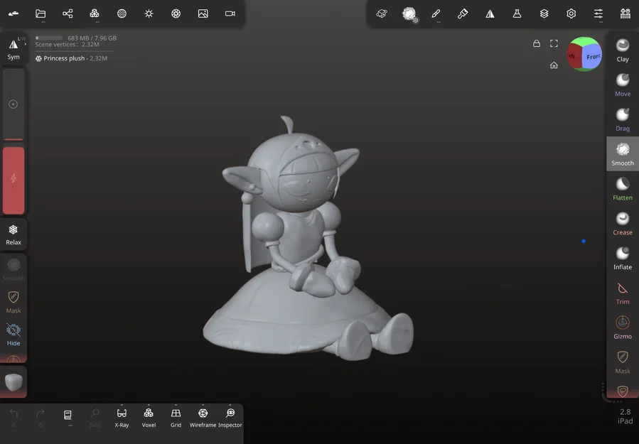The image size is (639, 444).
Task: Toggle Grid visibility
Action: (176, 418)
